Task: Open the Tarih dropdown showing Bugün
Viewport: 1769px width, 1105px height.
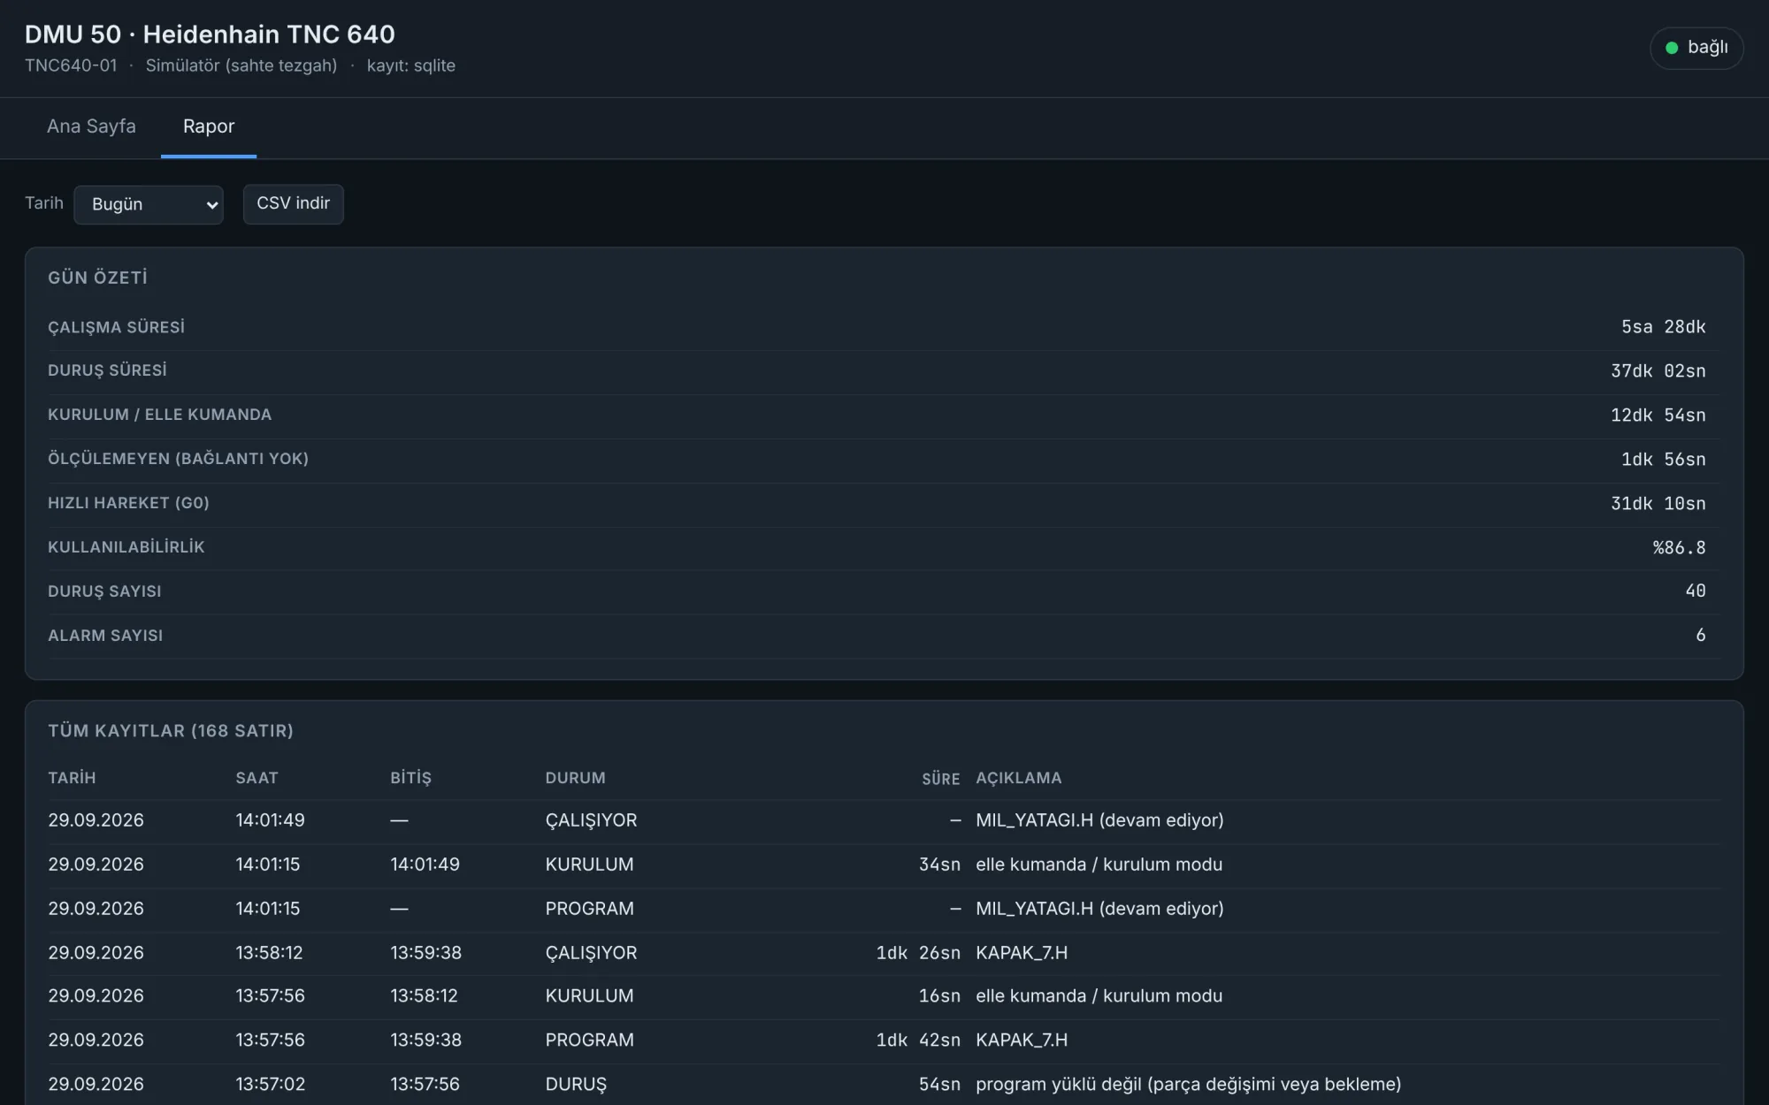Action: tap(149, 204)
